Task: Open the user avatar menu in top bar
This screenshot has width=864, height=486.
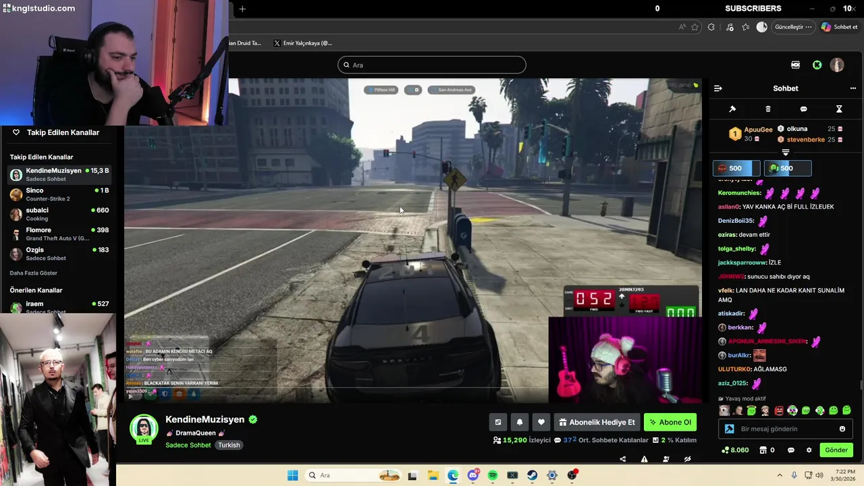Action: [x=837, y=65]
